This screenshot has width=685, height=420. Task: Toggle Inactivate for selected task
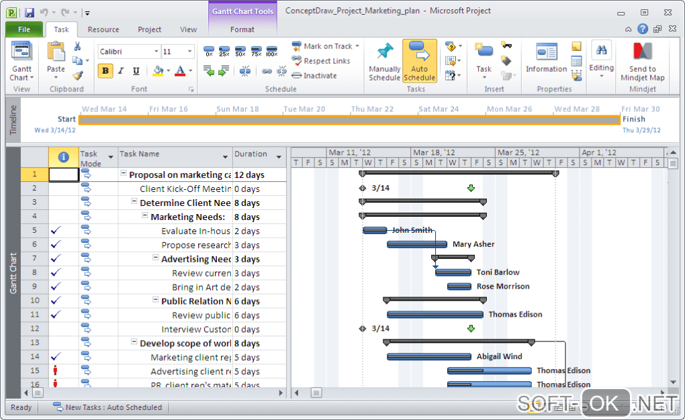coord(314,76)
